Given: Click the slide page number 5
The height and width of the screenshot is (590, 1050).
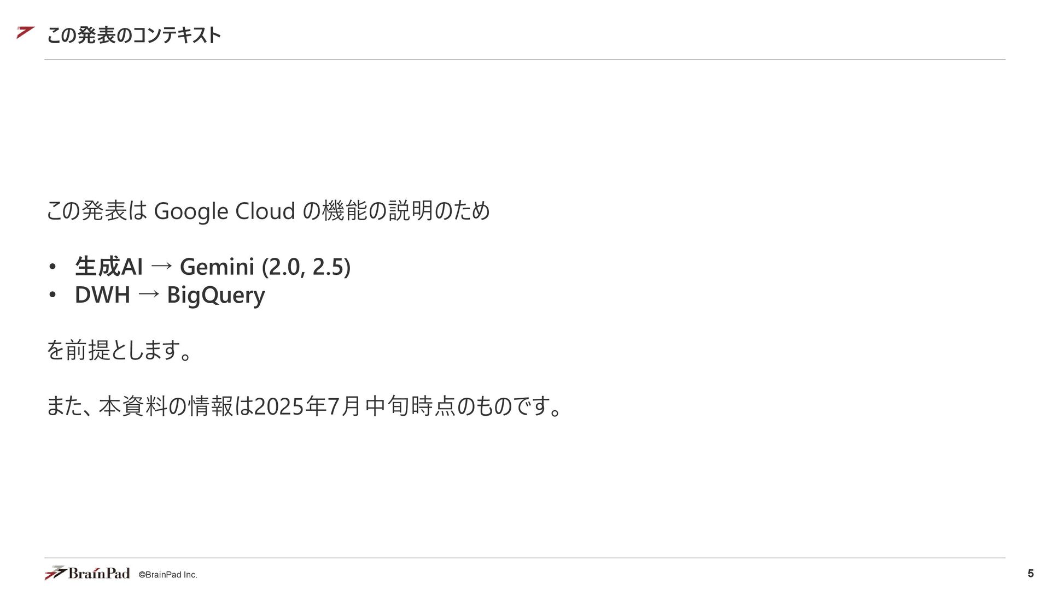Looking at the screenshot, I should [1030, 573].
